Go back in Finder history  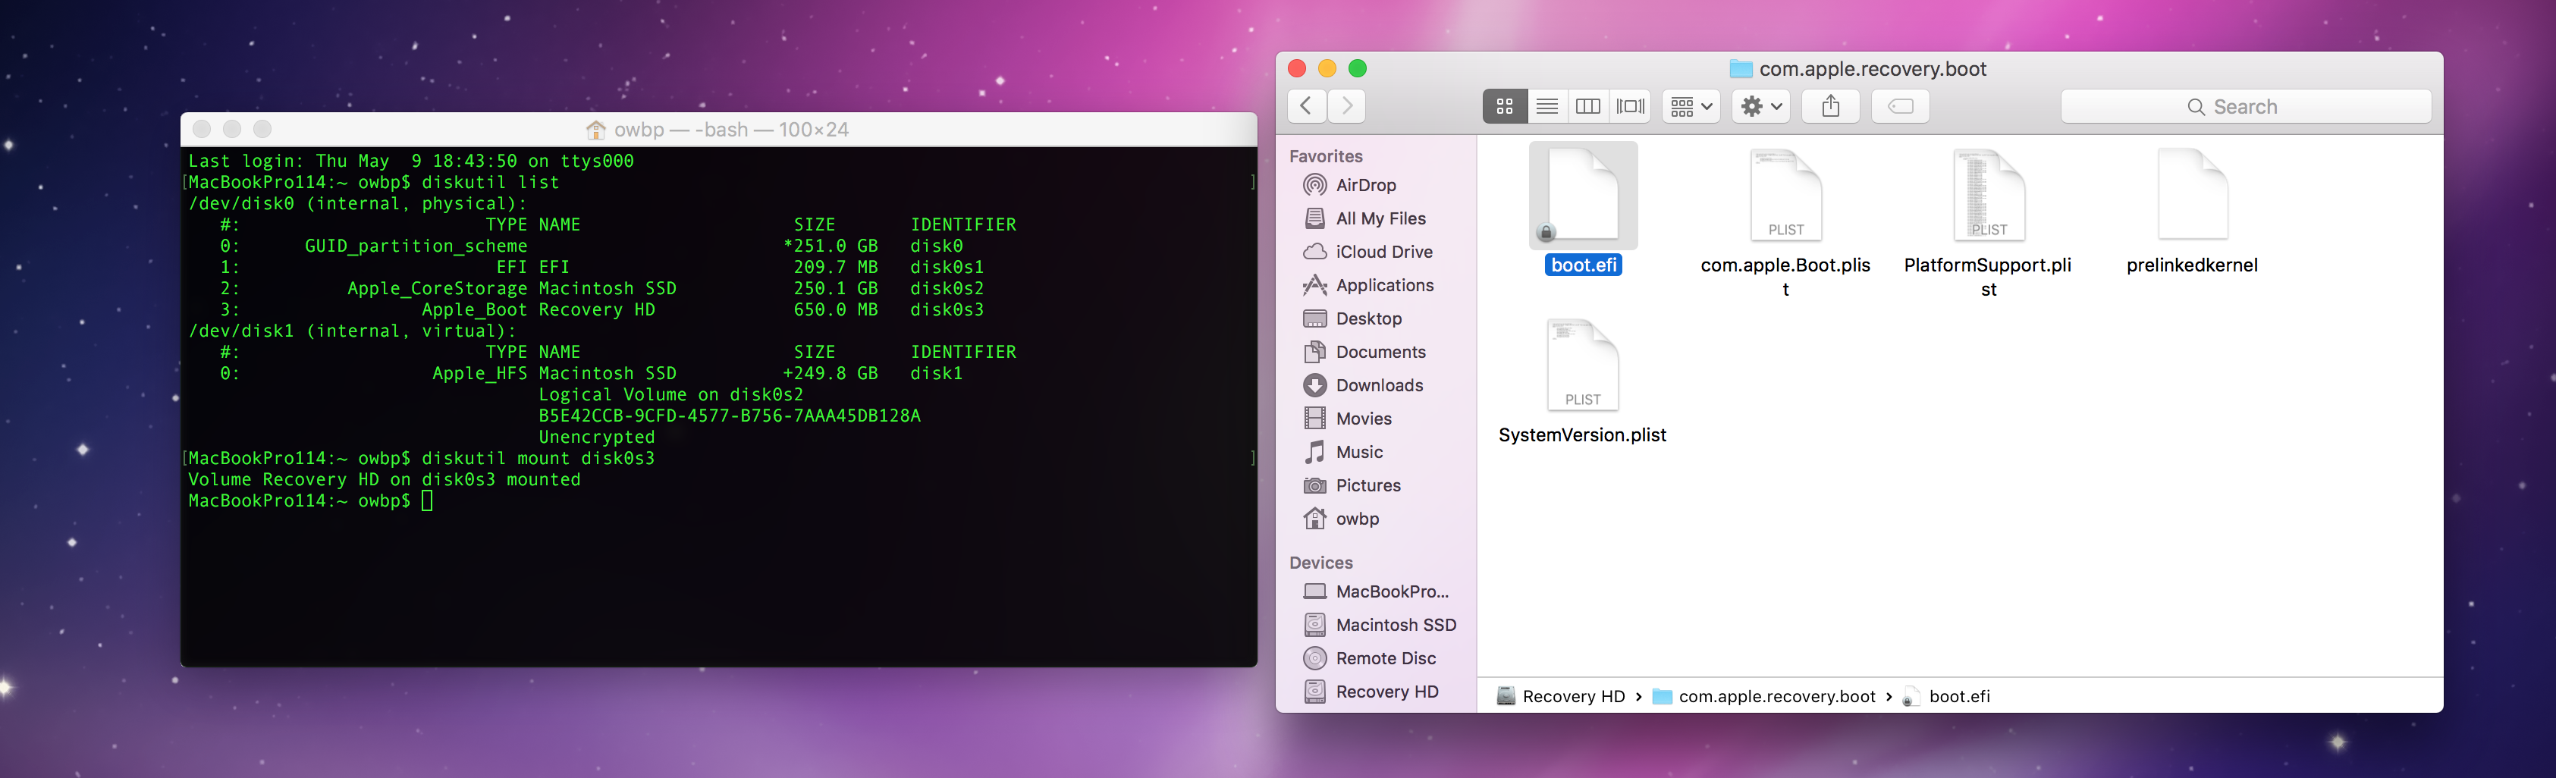pyautogui.click(x=1307, y=106)
